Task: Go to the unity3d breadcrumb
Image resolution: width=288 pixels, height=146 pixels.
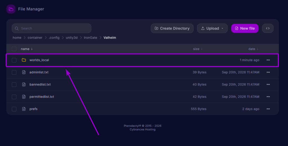Action: tap(72, 38)
